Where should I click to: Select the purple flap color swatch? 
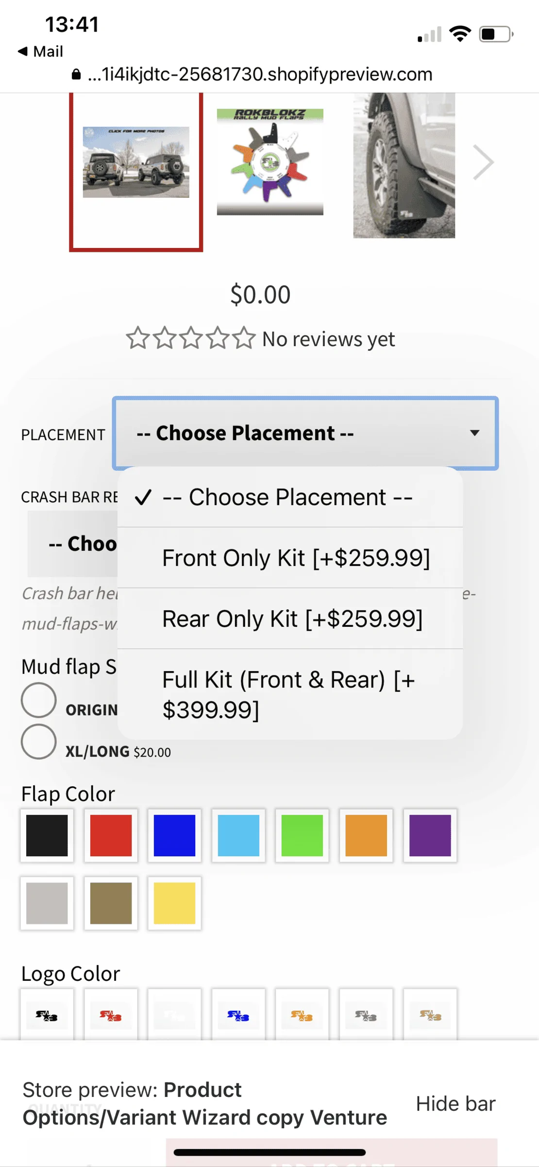(x=430, y=835)
